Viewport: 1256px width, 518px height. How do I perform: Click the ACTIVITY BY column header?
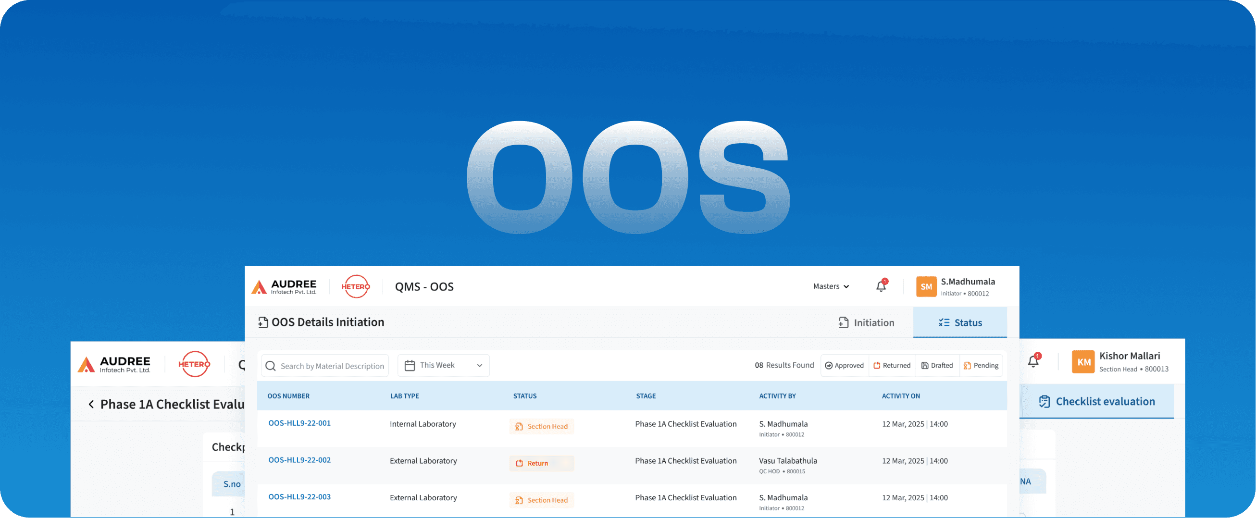click(x=777, y=396)
